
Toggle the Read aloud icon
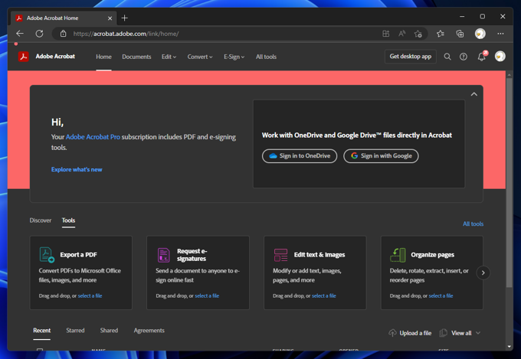401,34
